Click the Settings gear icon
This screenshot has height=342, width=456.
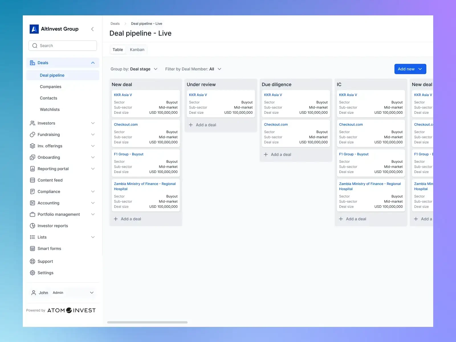point(32,273)
